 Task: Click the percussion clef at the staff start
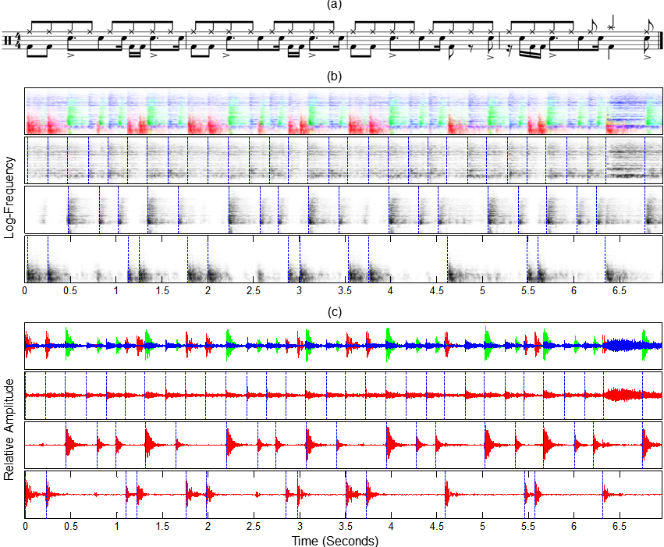point(9,40)
